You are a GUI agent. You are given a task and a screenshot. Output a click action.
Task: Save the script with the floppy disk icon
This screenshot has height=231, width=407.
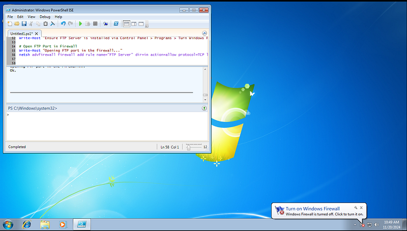[x=24, y=24]
